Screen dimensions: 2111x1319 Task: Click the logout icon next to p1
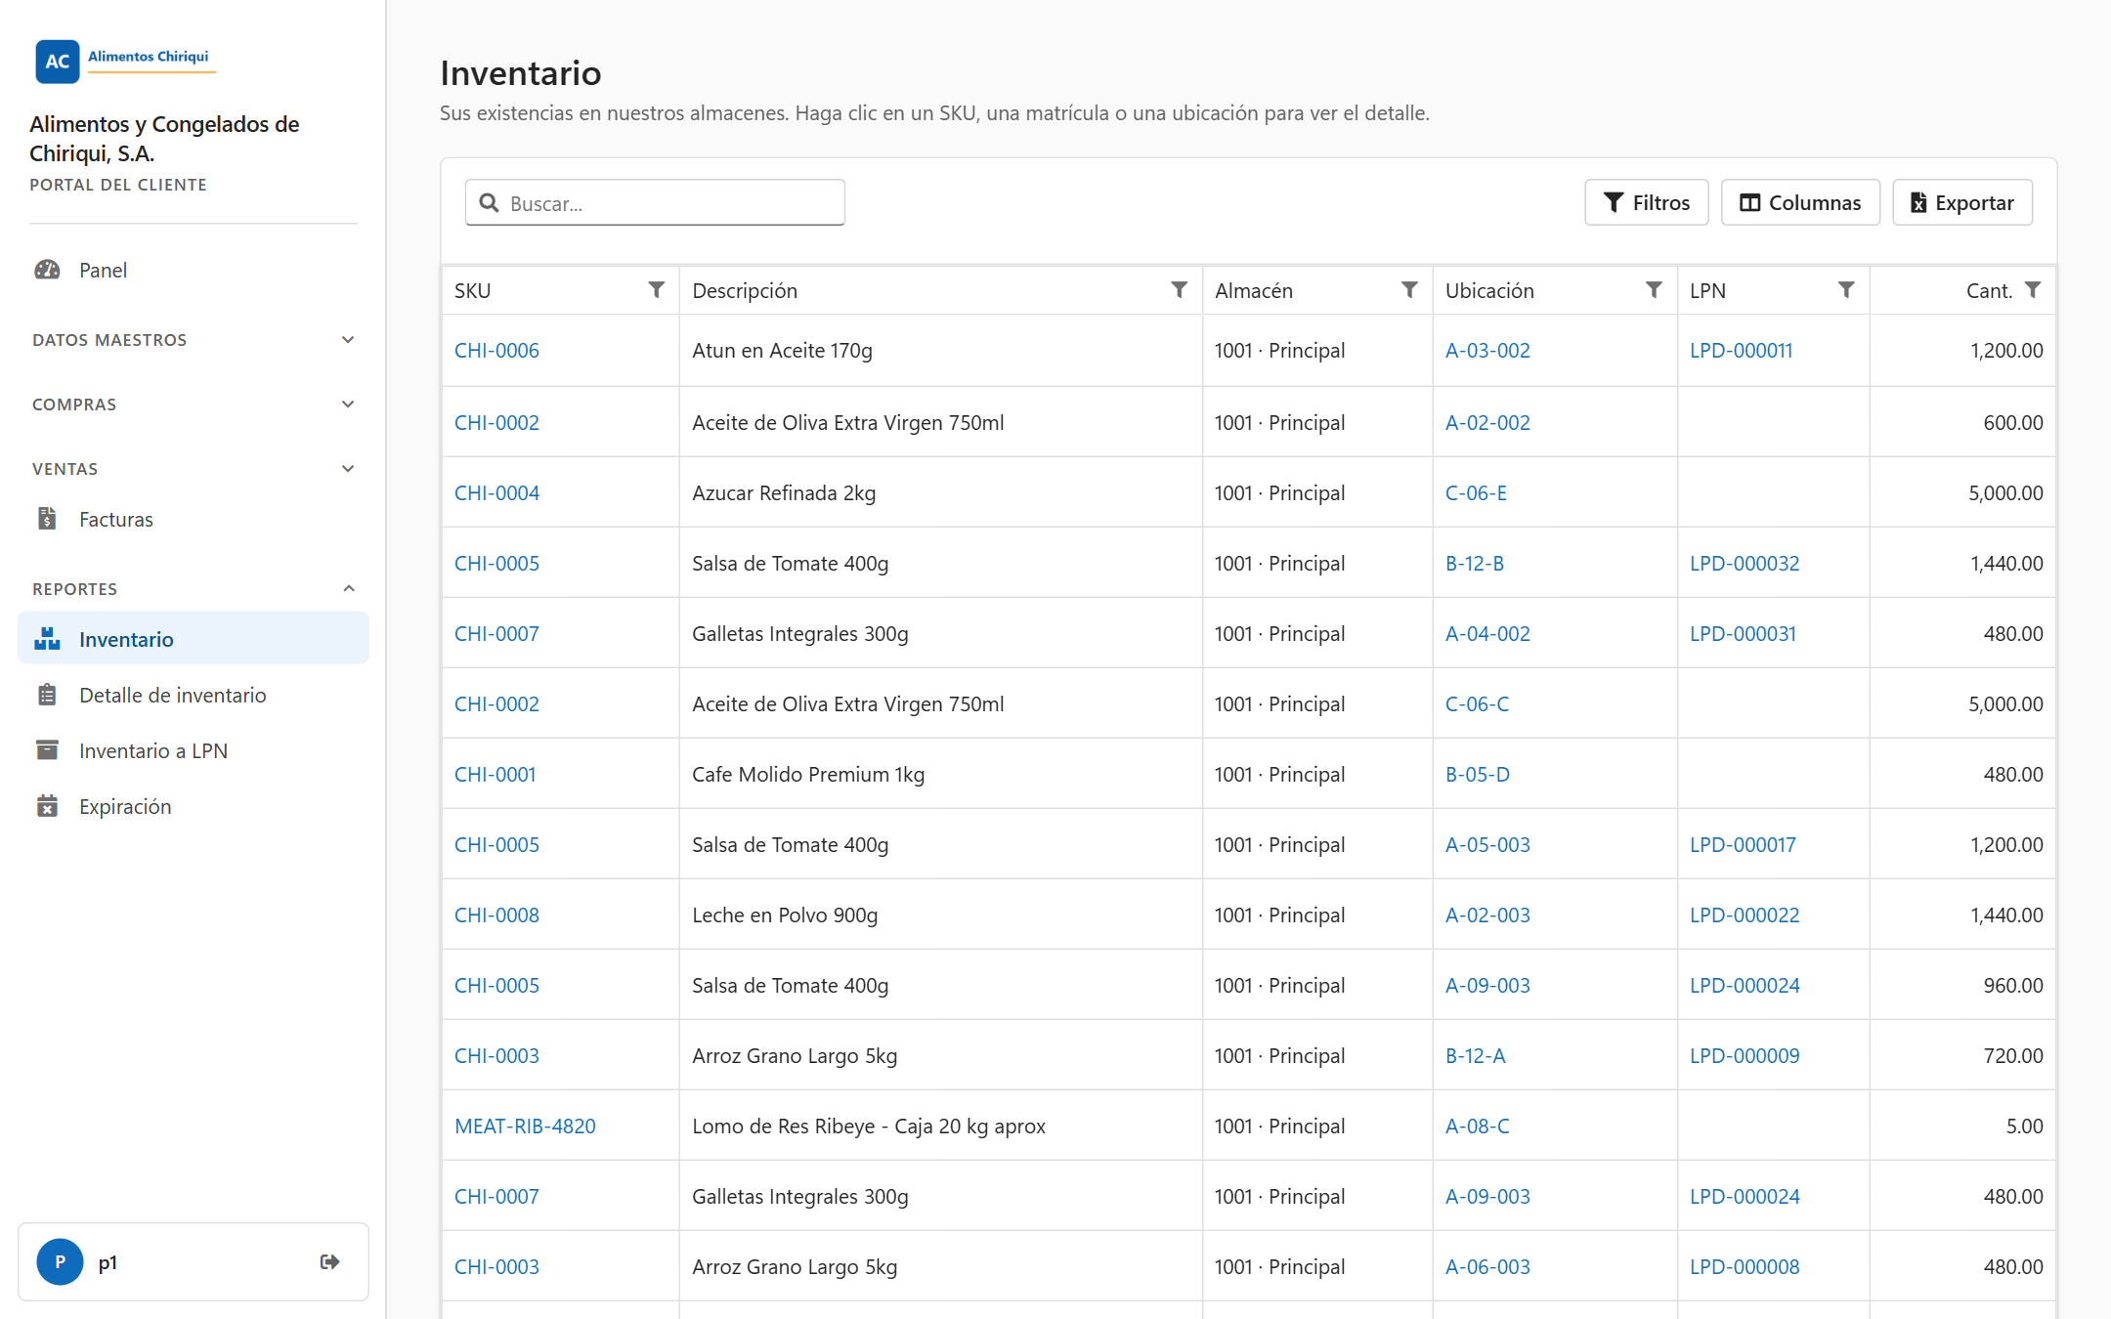[x=330, y=1261]
